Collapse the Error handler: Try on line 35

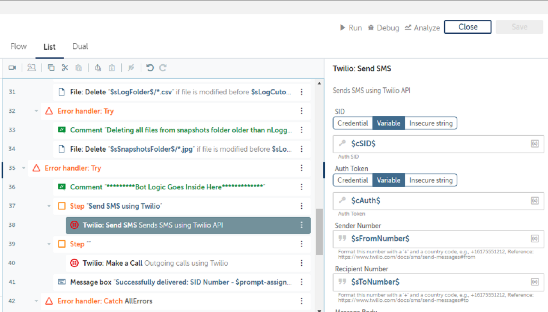coord(24,168)
